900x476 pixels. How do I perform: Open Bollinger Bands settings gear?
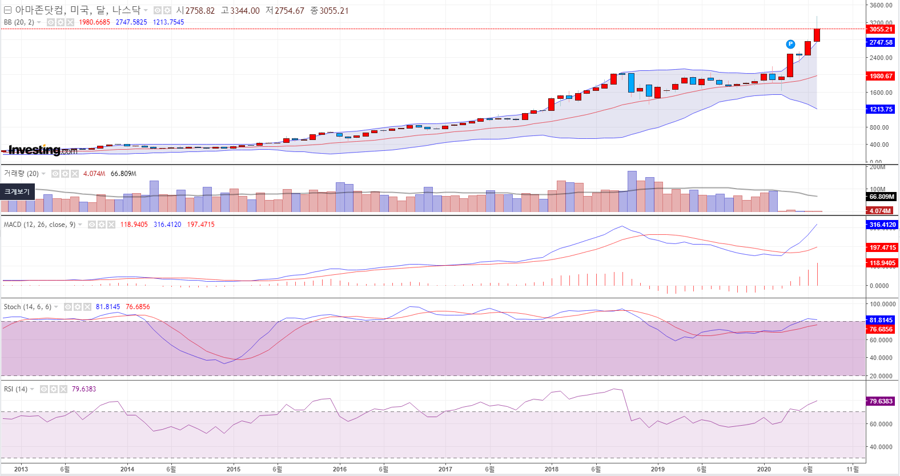(61, 22)
